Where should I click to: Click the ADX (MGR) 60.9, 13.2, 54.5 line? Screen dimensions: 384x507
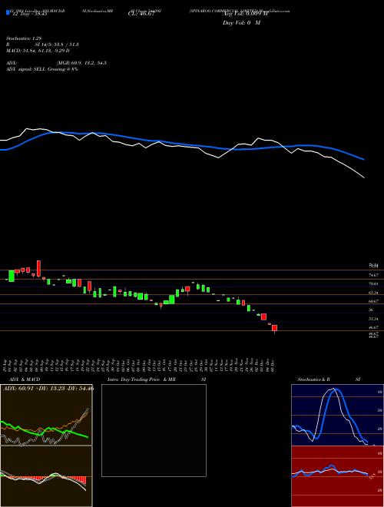[56, 63]
